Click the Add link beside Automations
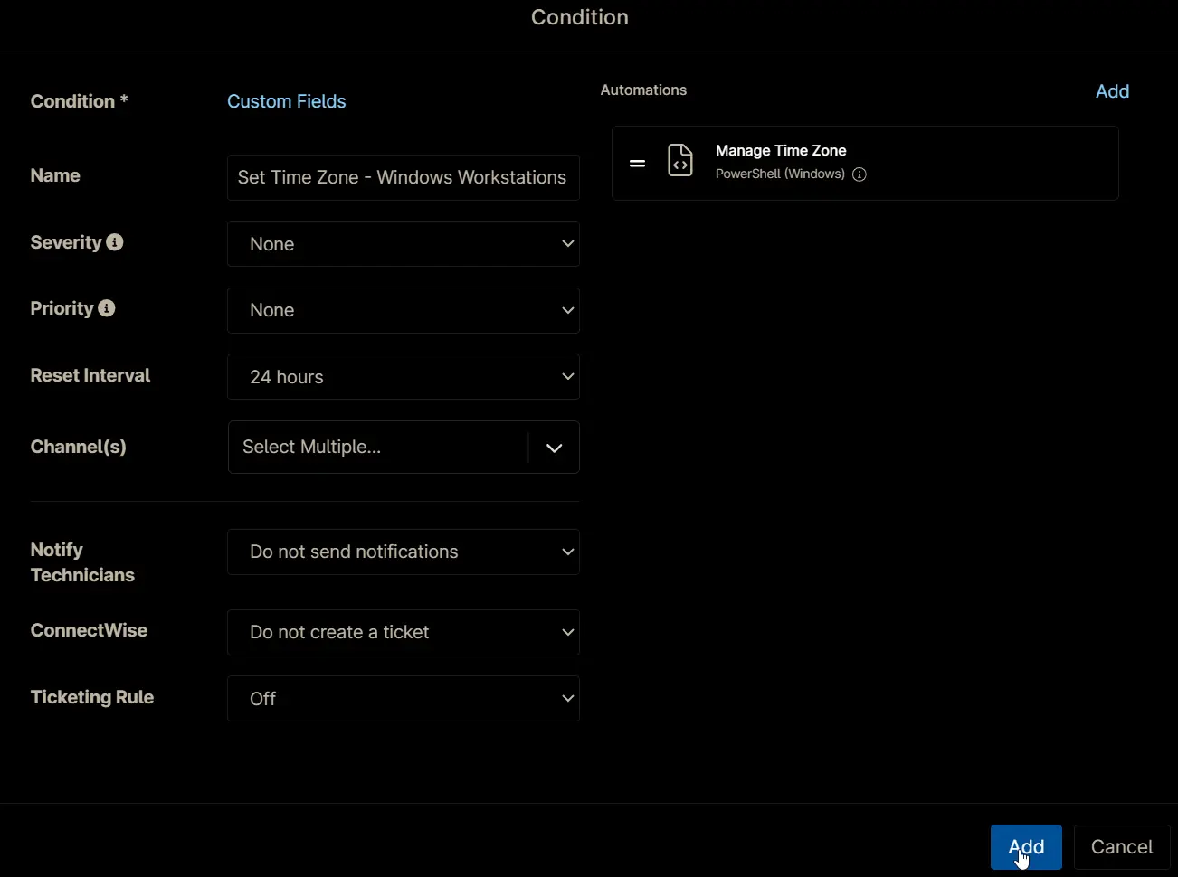 click(x=1112, y=91)
